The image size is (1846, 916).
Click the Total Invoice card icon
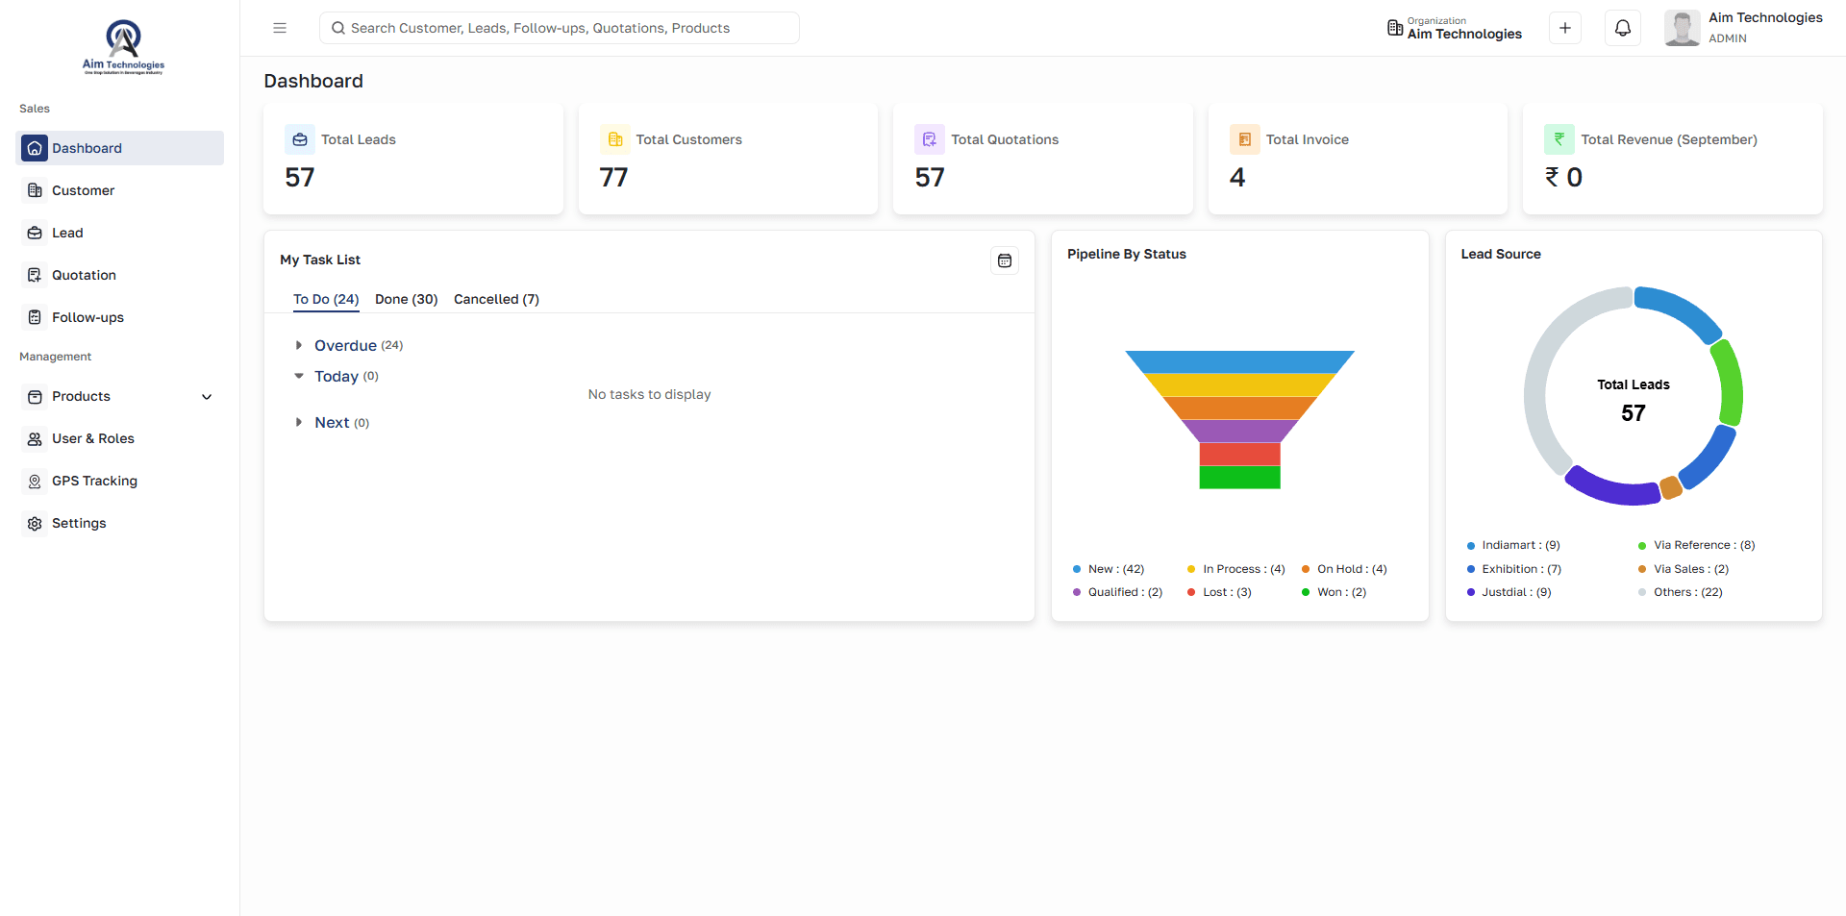(1245, 139)
